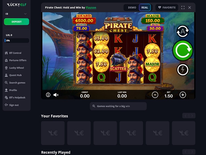
Task: Switch to DEMO mode
Action: (x=132, y=8)
